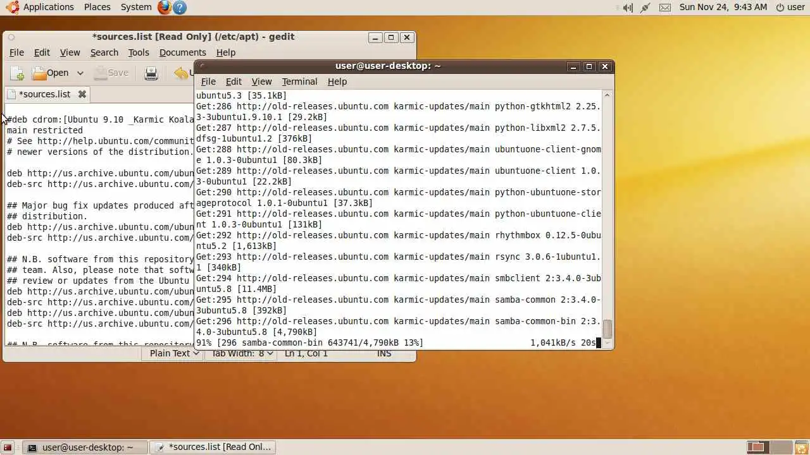This screenshot has width=810, height=455.
Task: Click the mail envelope indicator
Action: pos(664,8)
